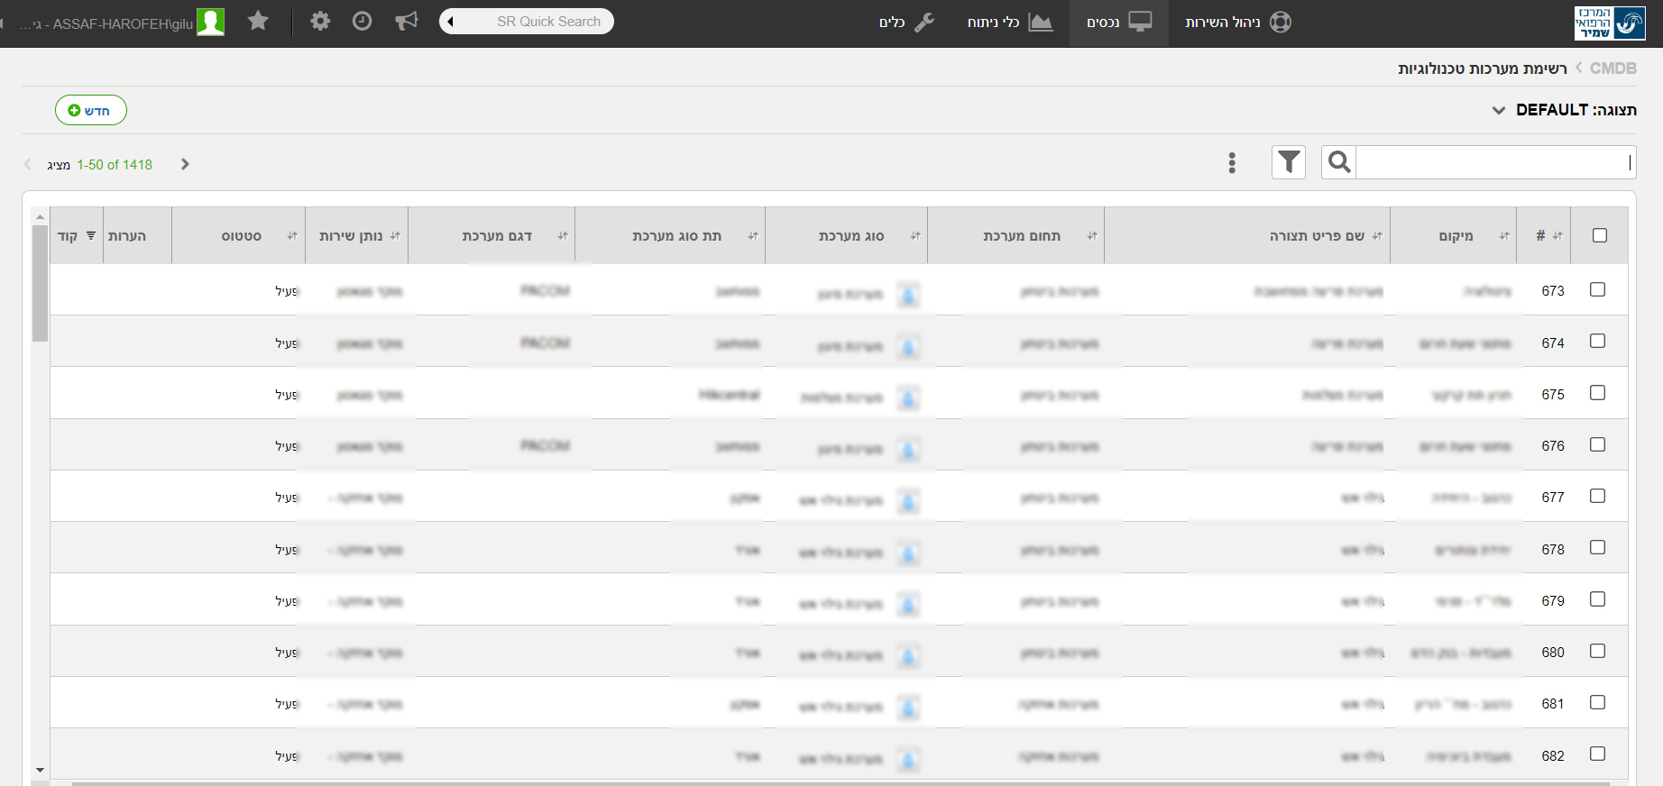Click row number 682

tap(1553, 755)
